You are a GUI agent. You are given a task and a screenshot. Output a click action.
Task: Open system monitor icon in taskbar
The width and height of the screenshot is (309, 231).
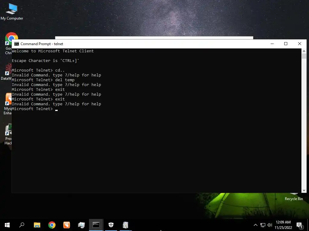pyautogui.click(x=81, y=225)
